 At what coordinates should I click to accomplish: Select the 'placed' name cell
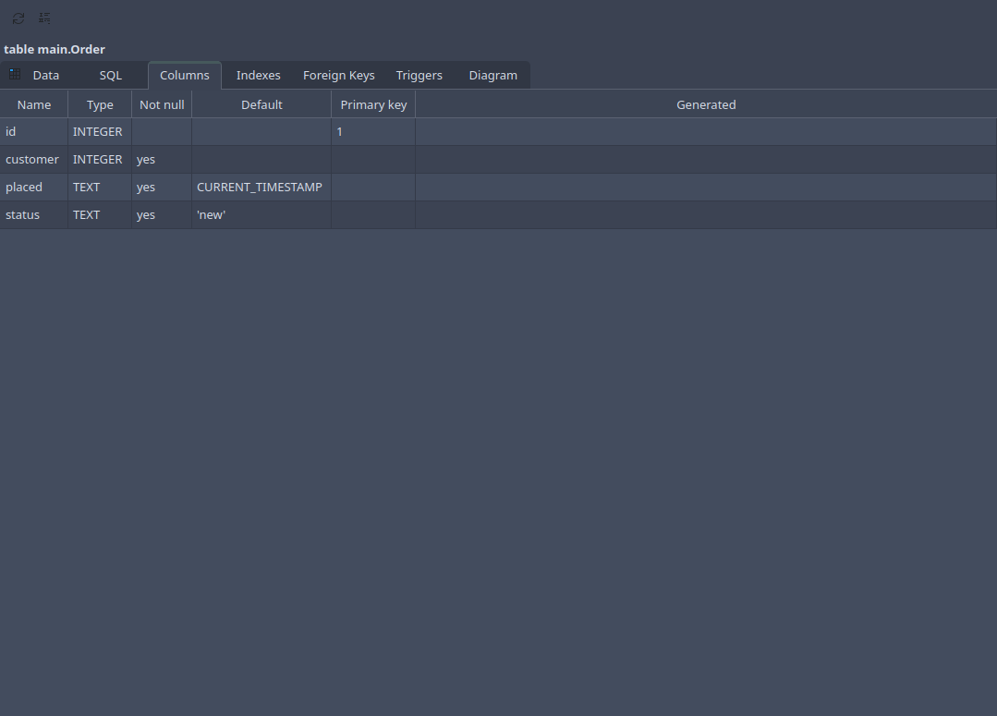[33, 187]
